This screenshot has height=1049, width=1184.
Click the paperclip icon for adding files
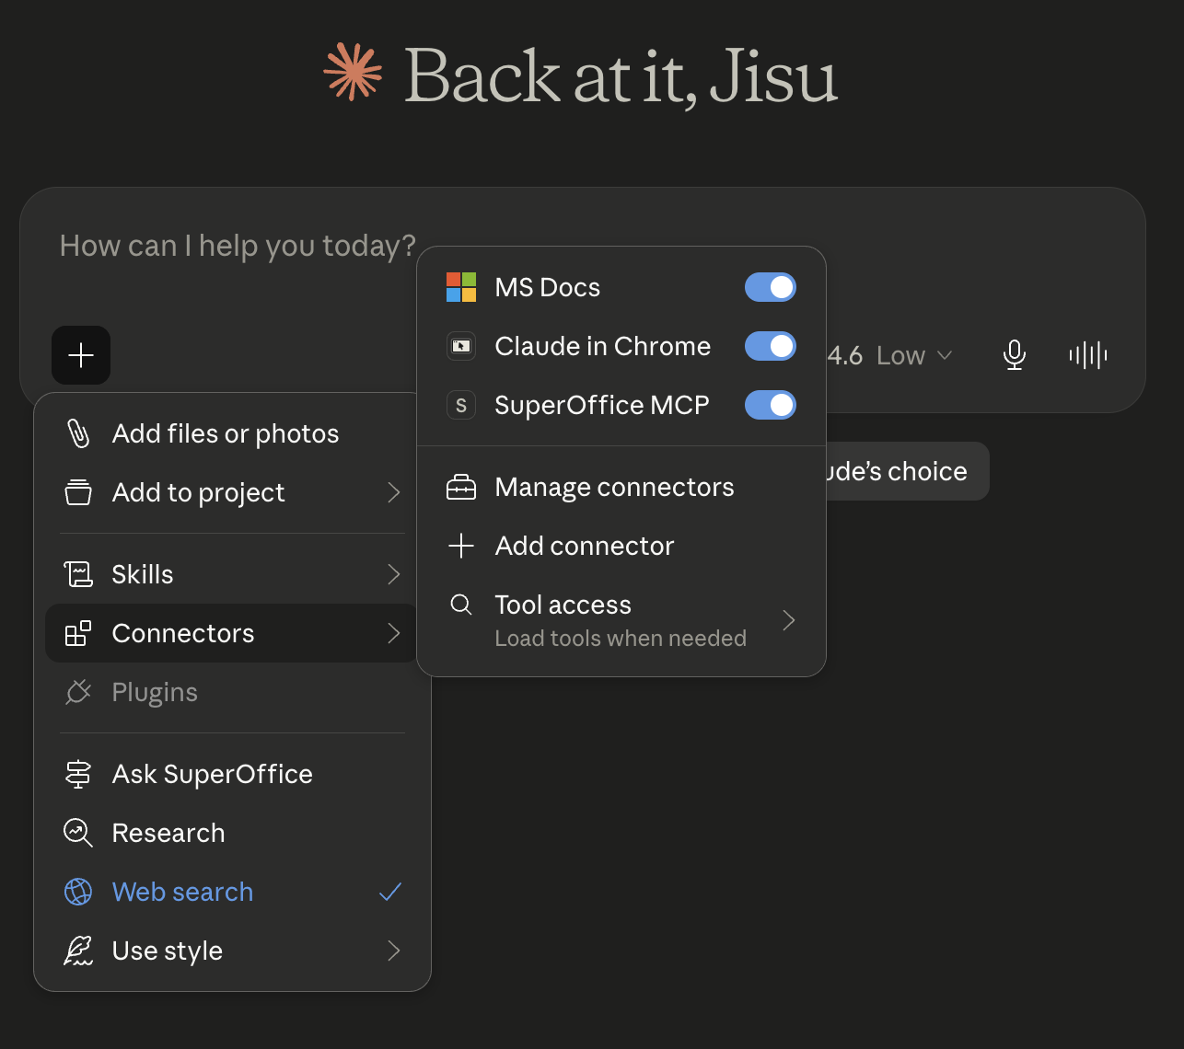pyautogui.click(x=78, y=433)
